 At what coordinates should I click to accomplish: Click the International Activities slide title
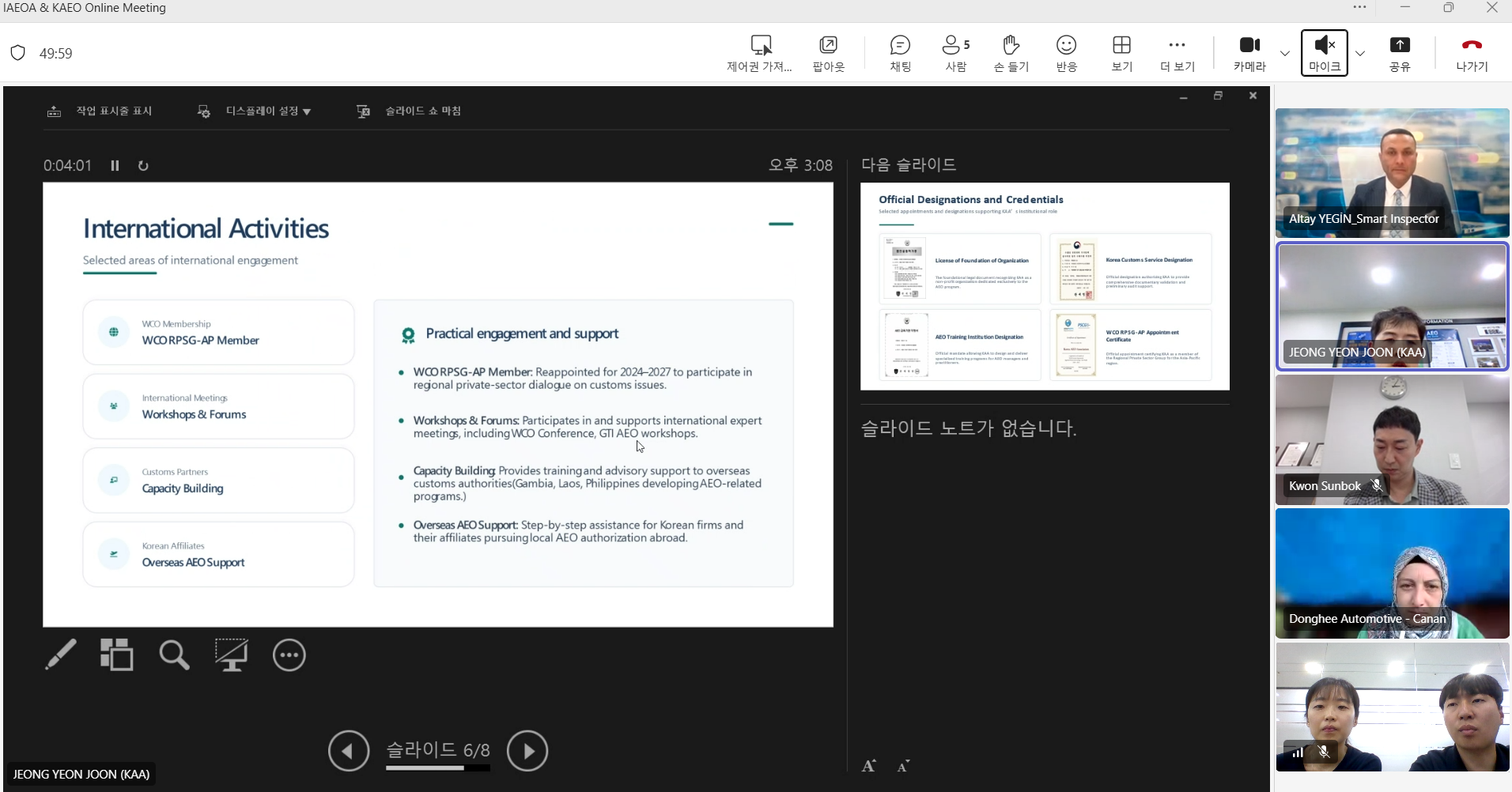(x=206, y=228)
